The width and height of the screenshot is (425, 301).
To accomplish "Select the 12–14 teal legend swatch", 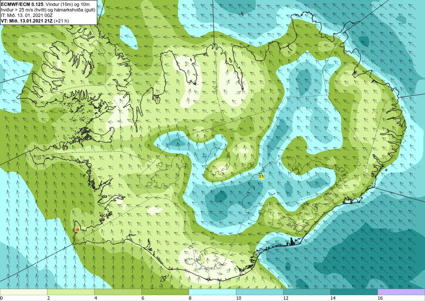I will [x=306, y=292].
